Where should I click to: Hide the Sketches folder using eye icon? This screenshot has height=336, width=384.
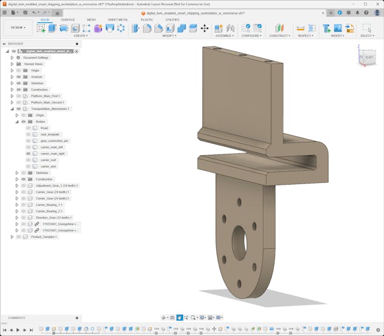pyautogui.click(x=19, y=84)
